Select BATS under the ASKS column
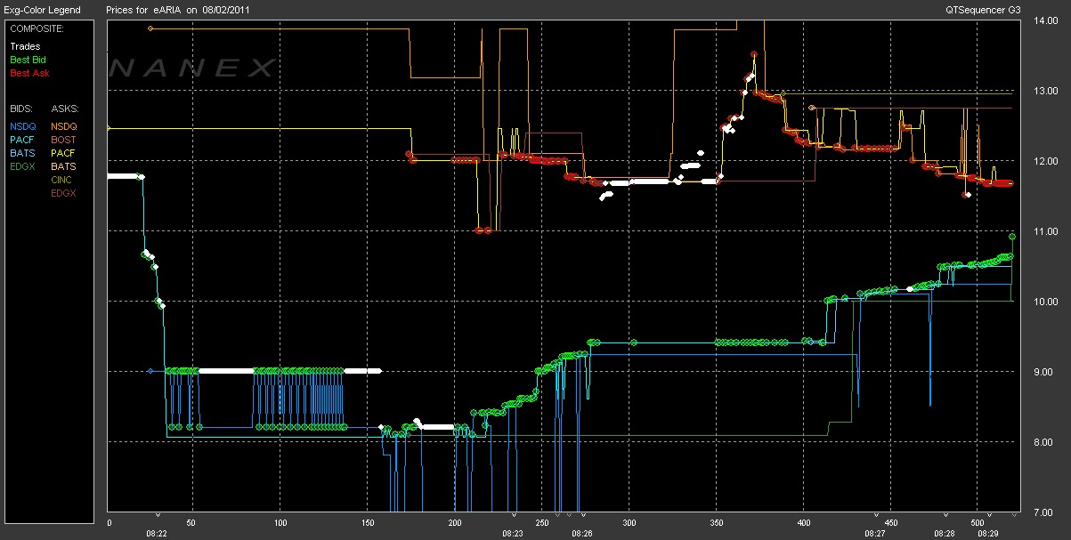This screenshot has height=540, width=1071. coord(63,166)
